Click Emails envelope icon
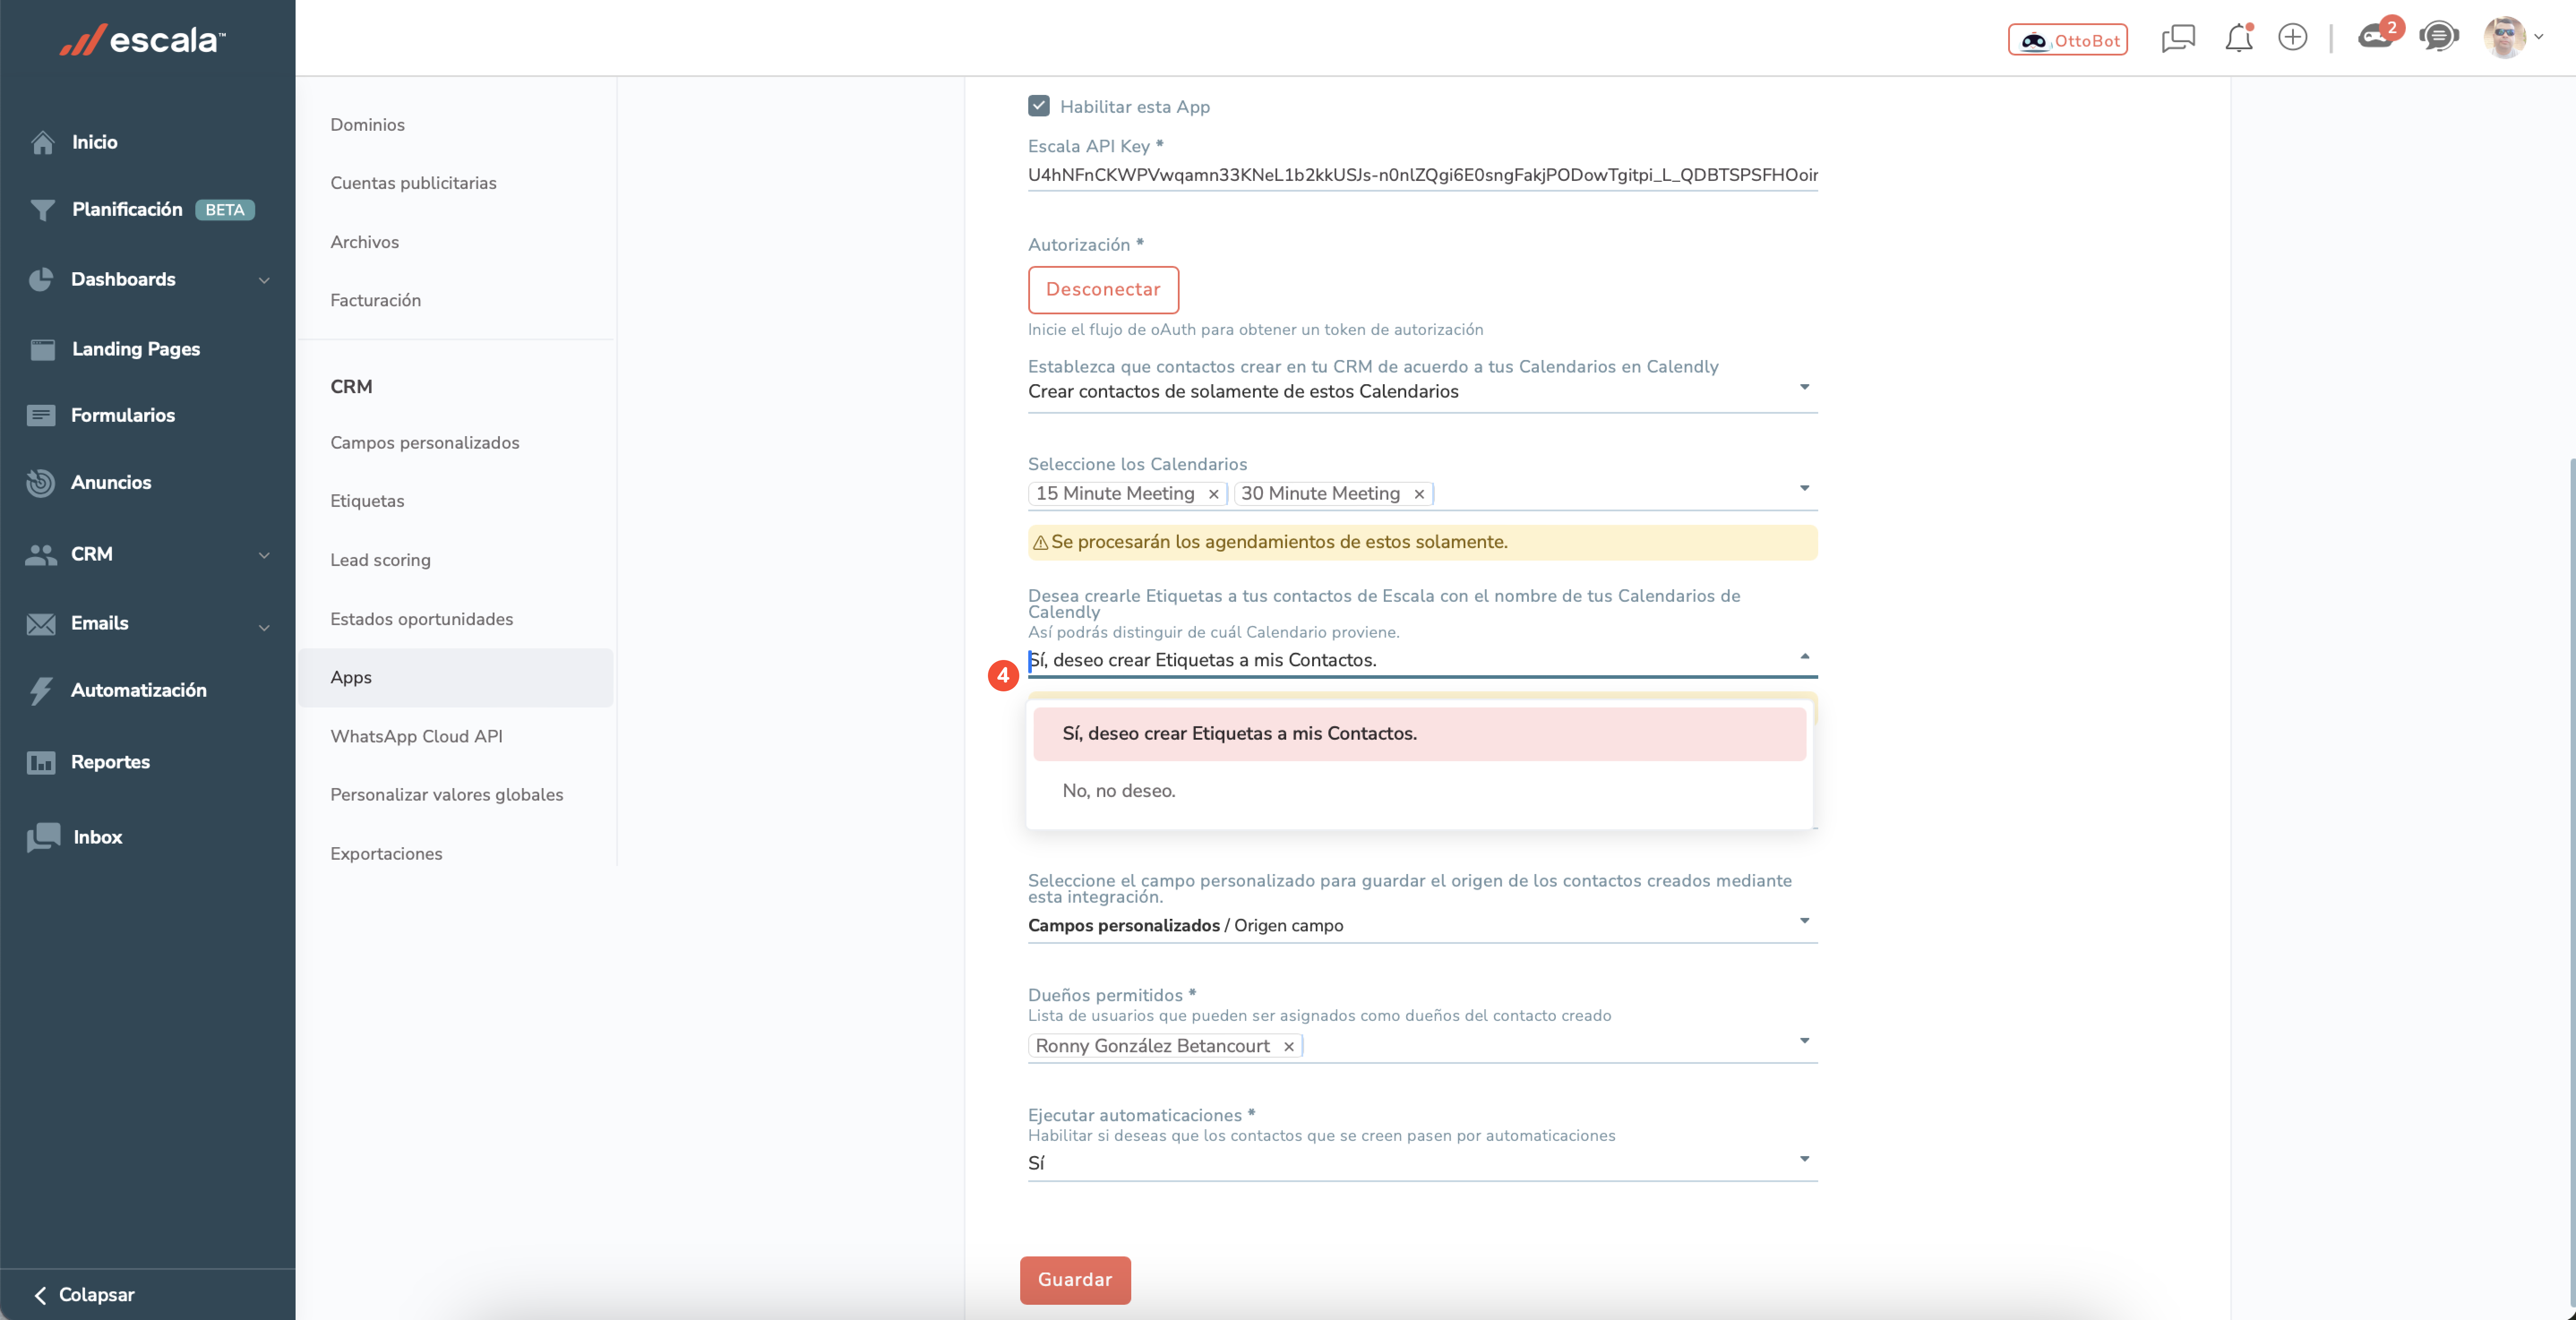2576x1320 pixels. [x=41, y=624]
